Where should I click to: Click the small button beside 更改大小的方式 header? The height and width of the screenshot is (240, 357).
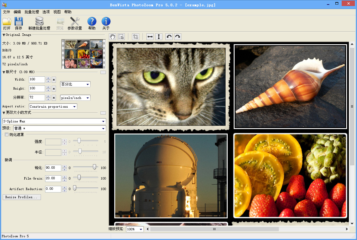103,113
